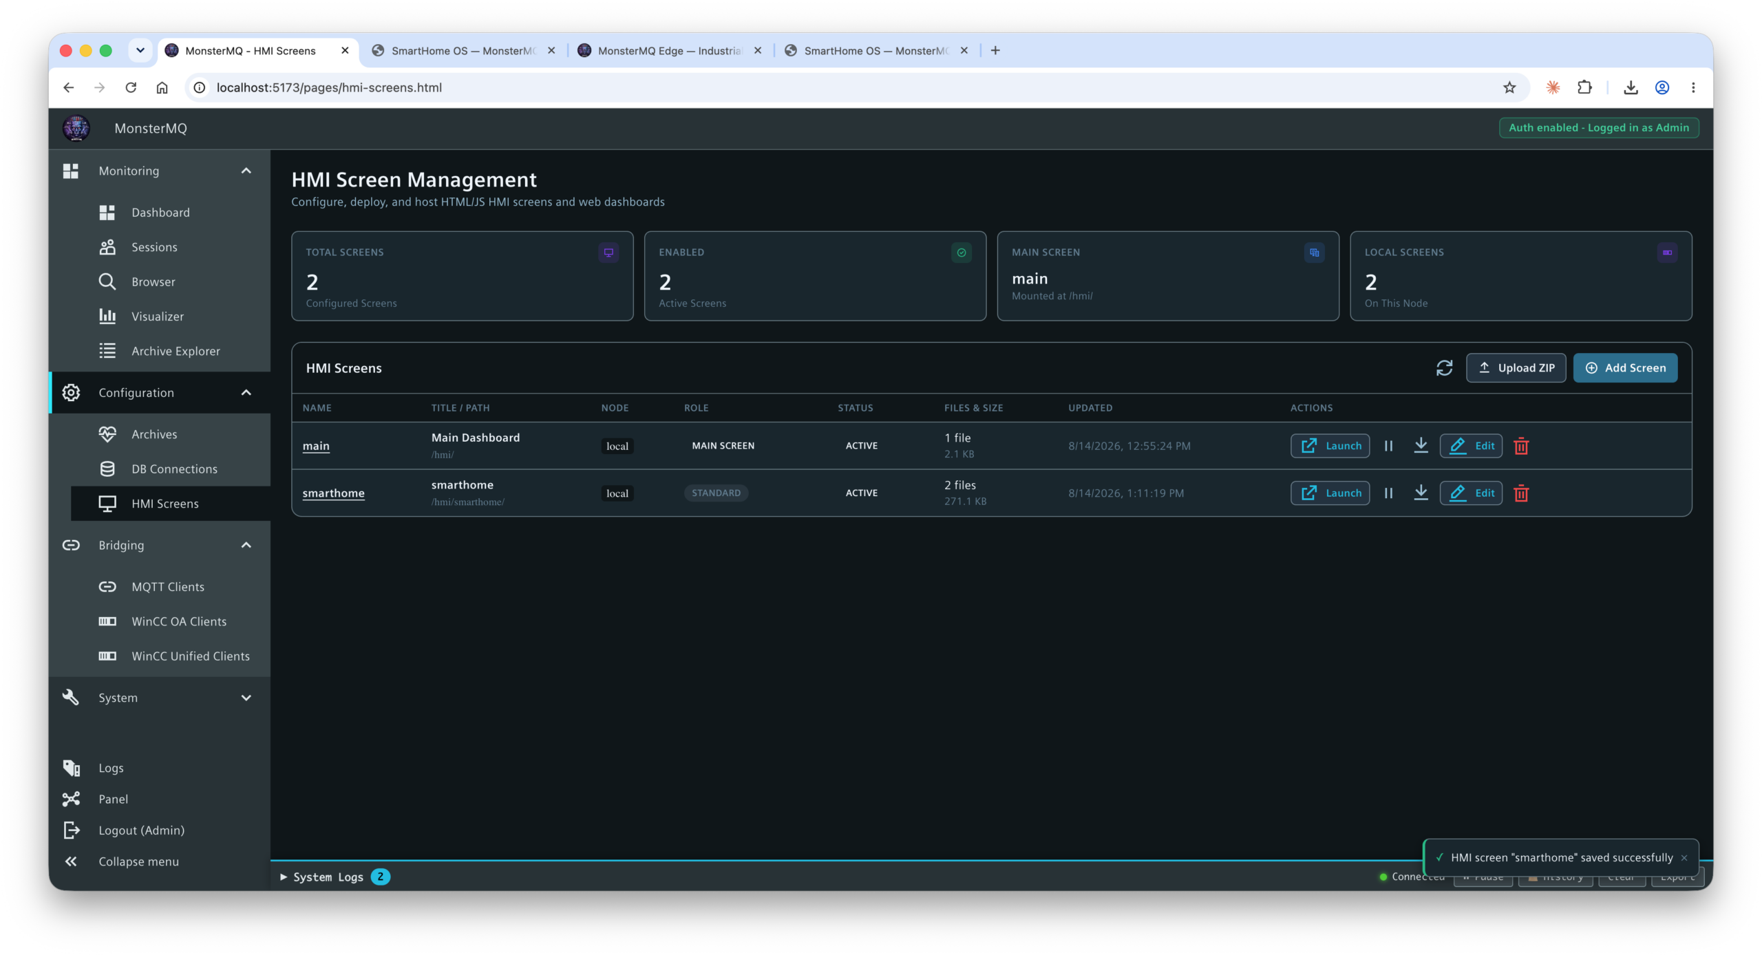Delete the main screen

pyautogui.click(x=1521, y=446)
